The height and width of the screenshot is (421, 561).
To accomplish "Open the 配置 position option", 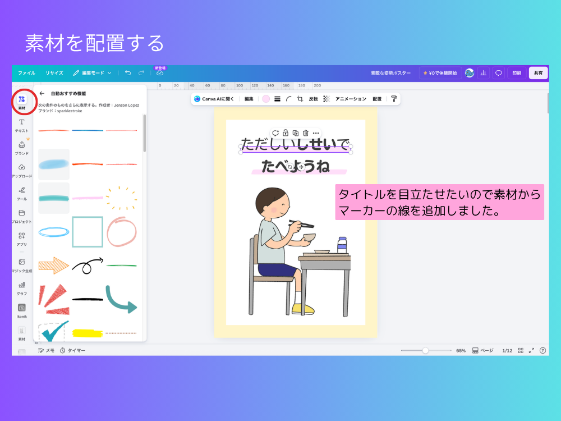I will tap(377, 99).
